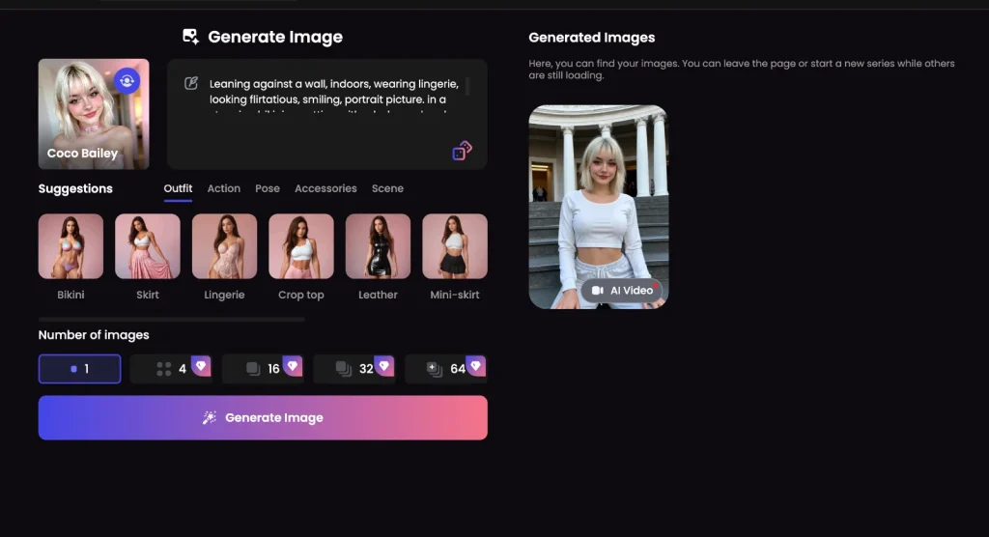Open the Coco Bailey character card

tap(94, 114)
